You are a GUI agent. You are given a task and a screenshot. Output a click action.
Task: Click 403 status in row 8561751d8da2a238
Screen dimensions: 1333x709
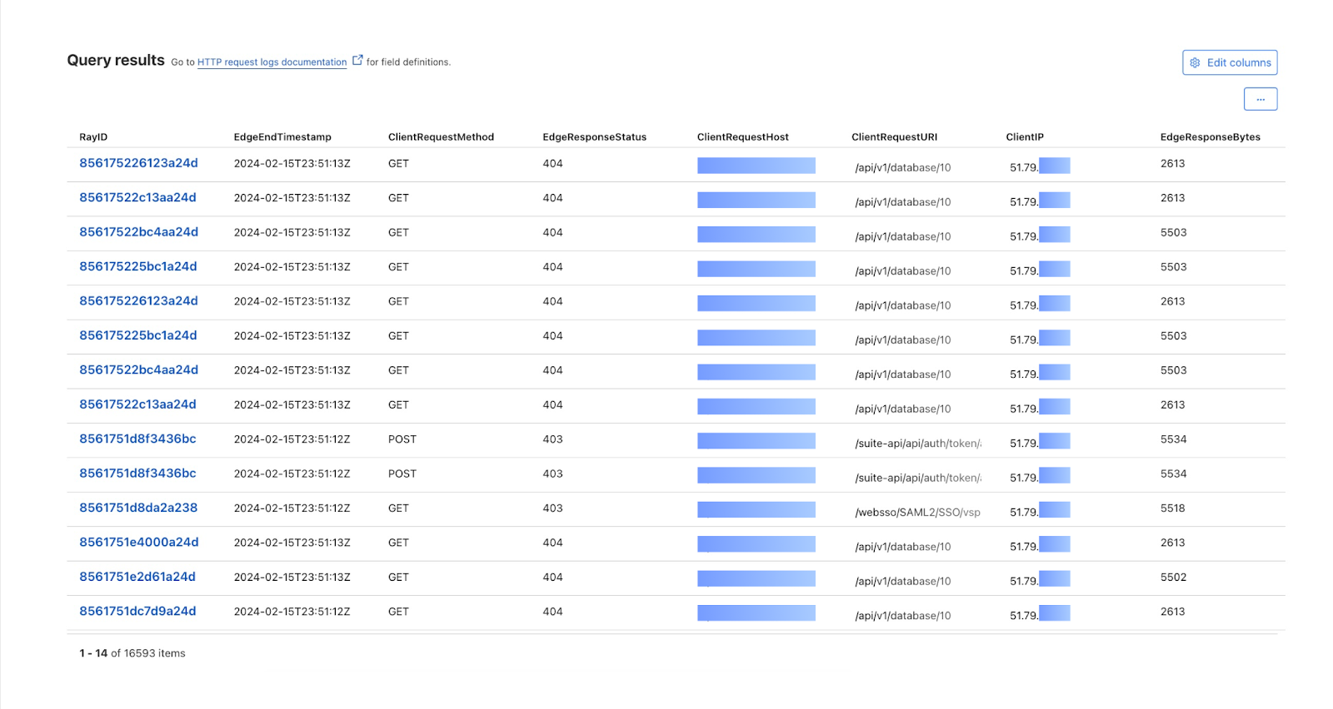pos(552,508)
